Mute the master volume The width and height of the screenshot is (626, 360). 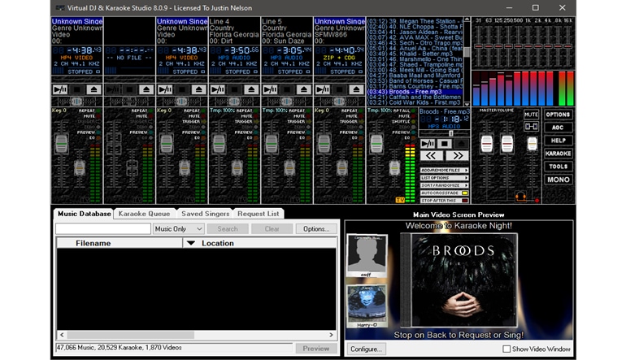(x=531, y=115)
